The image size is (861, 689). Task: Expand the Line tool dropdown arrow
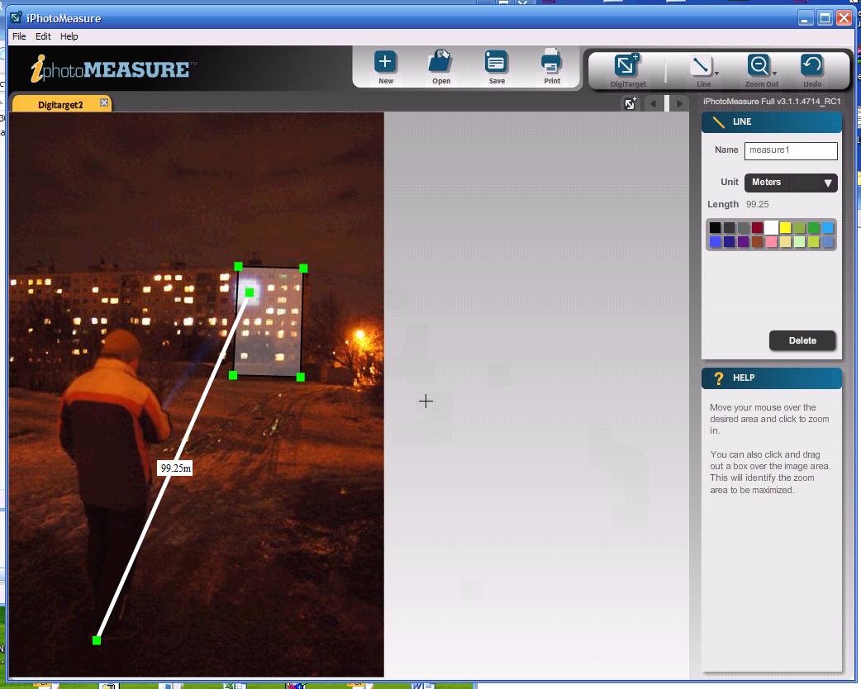point(716,74)
